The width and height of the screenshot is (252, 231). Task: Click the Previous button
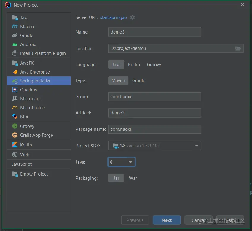[135, 220]
